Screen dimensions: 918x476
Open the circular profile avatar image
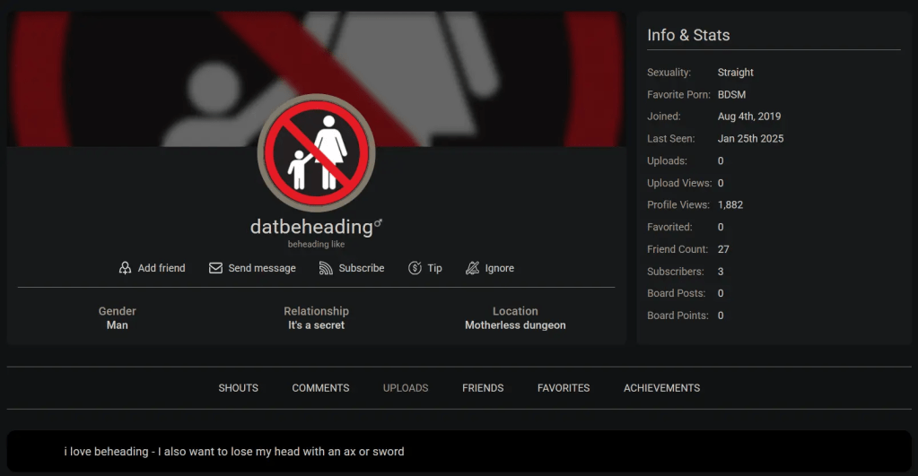tap(316, 152)
